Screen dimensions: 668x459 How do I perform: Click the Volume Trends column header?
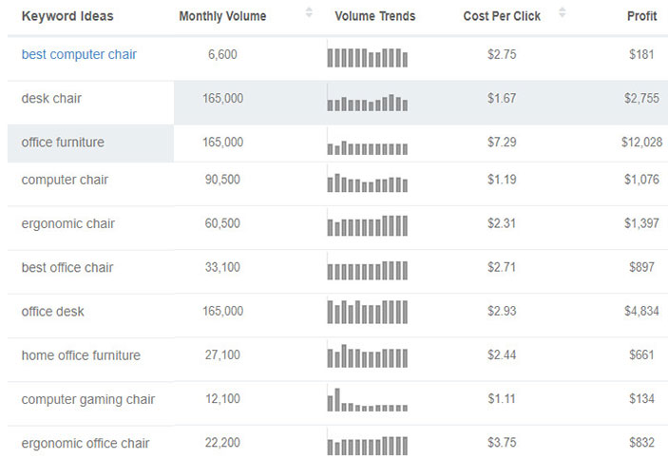click(x=374, y=16)
